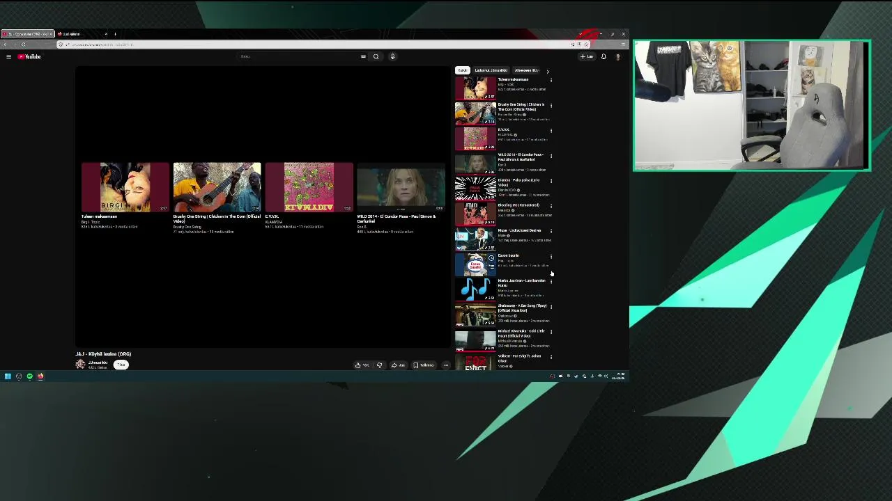Open the account avatar menu

coord(617,56)
